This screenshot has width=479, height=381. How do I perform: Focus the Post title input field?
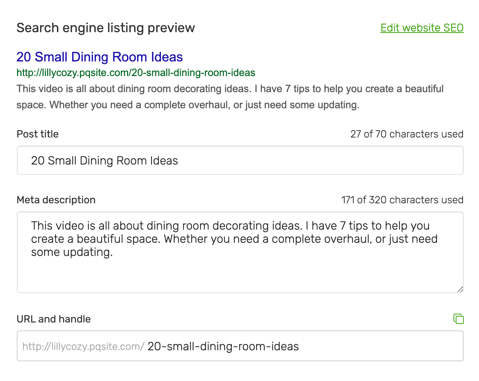click(240, 161)
